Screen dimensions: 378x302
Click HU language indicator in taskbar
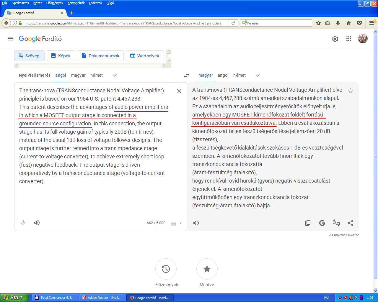326,298
